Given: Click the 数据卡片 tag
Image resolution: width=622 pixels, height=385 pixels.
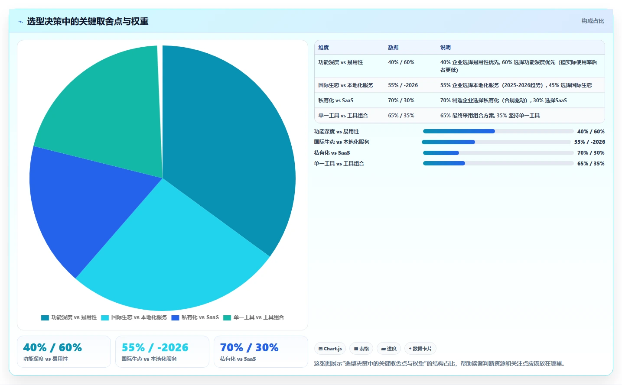Looking at the screenshot, I should [420, 349].
